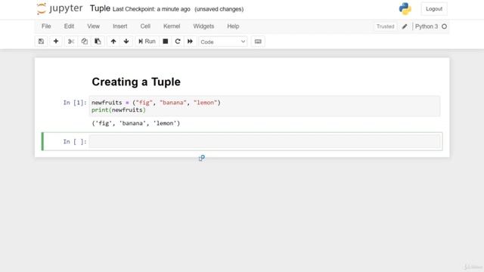The height and width of the screenshot is (272, 484).
Task: Restart kernel and re-run whole notebook
Action: coord(190,42)
